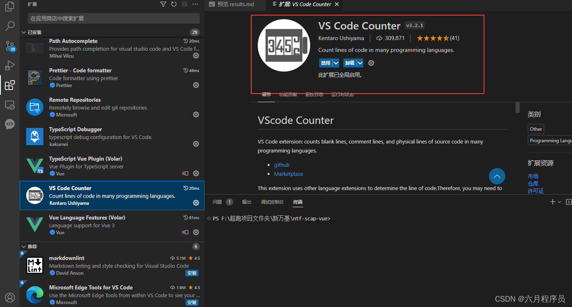Install the markdownlint extension
The image size is (572, 307).
click(191, 273)
